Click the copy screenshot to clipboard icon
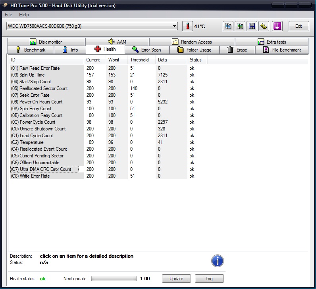 point(240,26)
